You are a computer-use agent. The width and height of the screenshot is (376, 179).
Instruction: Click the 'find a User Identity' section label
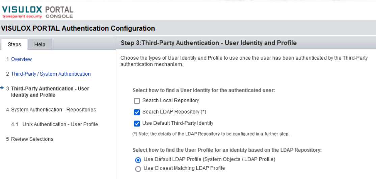[x=204, y=90]
